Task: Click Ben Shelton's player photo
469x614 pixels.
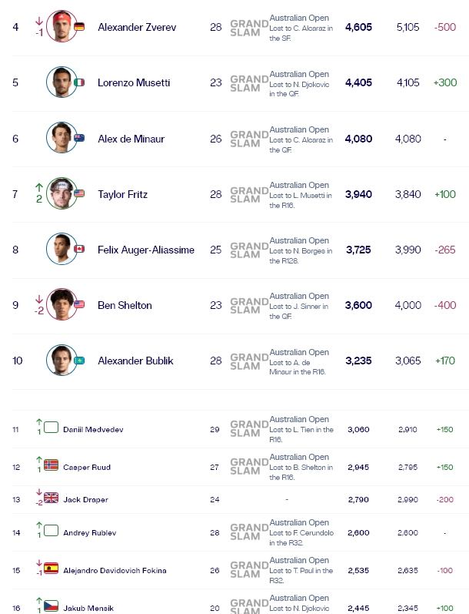Action: click(x=62, y=304)
